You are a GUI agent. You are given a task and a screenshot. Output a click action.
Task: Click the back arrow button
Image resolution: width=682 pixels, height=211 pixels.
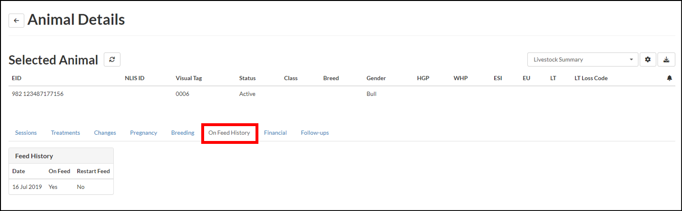pos(16,21)
